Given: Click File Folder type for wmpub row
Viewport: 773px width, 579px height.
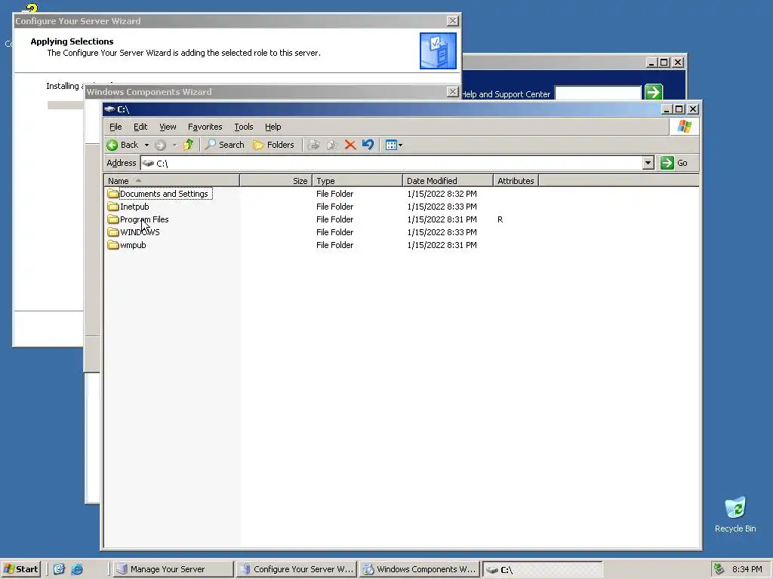Looking at the screenshot, I should pos(334,245).
